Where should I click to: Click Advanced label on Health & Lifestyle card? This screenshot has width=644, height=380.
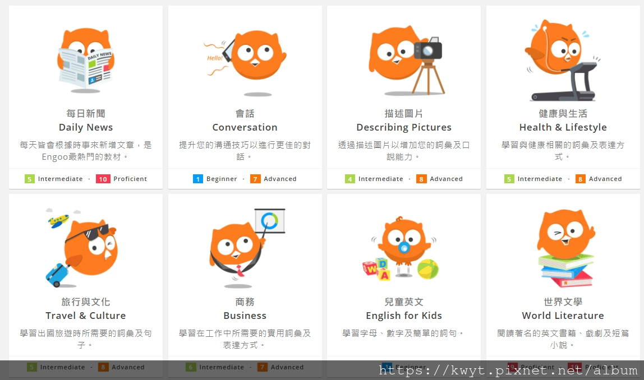coord(605,179)
